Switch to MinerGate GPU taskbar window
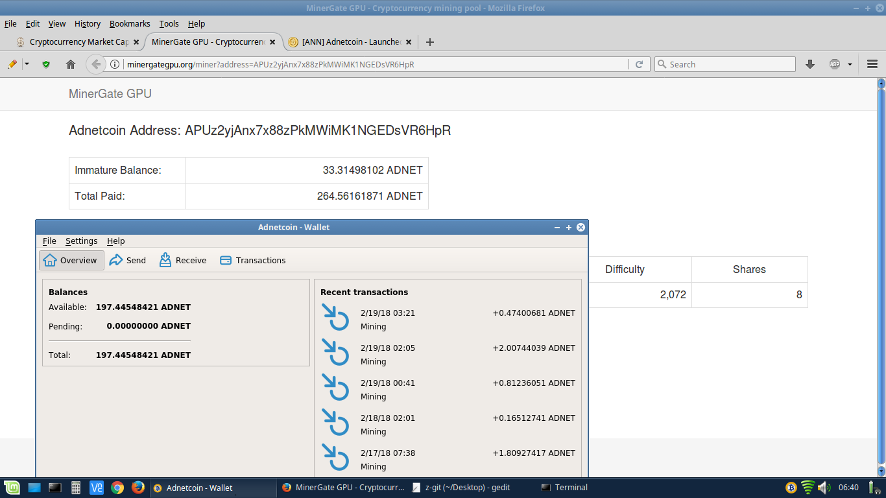The image size is (886, 498). coord(343,488)
